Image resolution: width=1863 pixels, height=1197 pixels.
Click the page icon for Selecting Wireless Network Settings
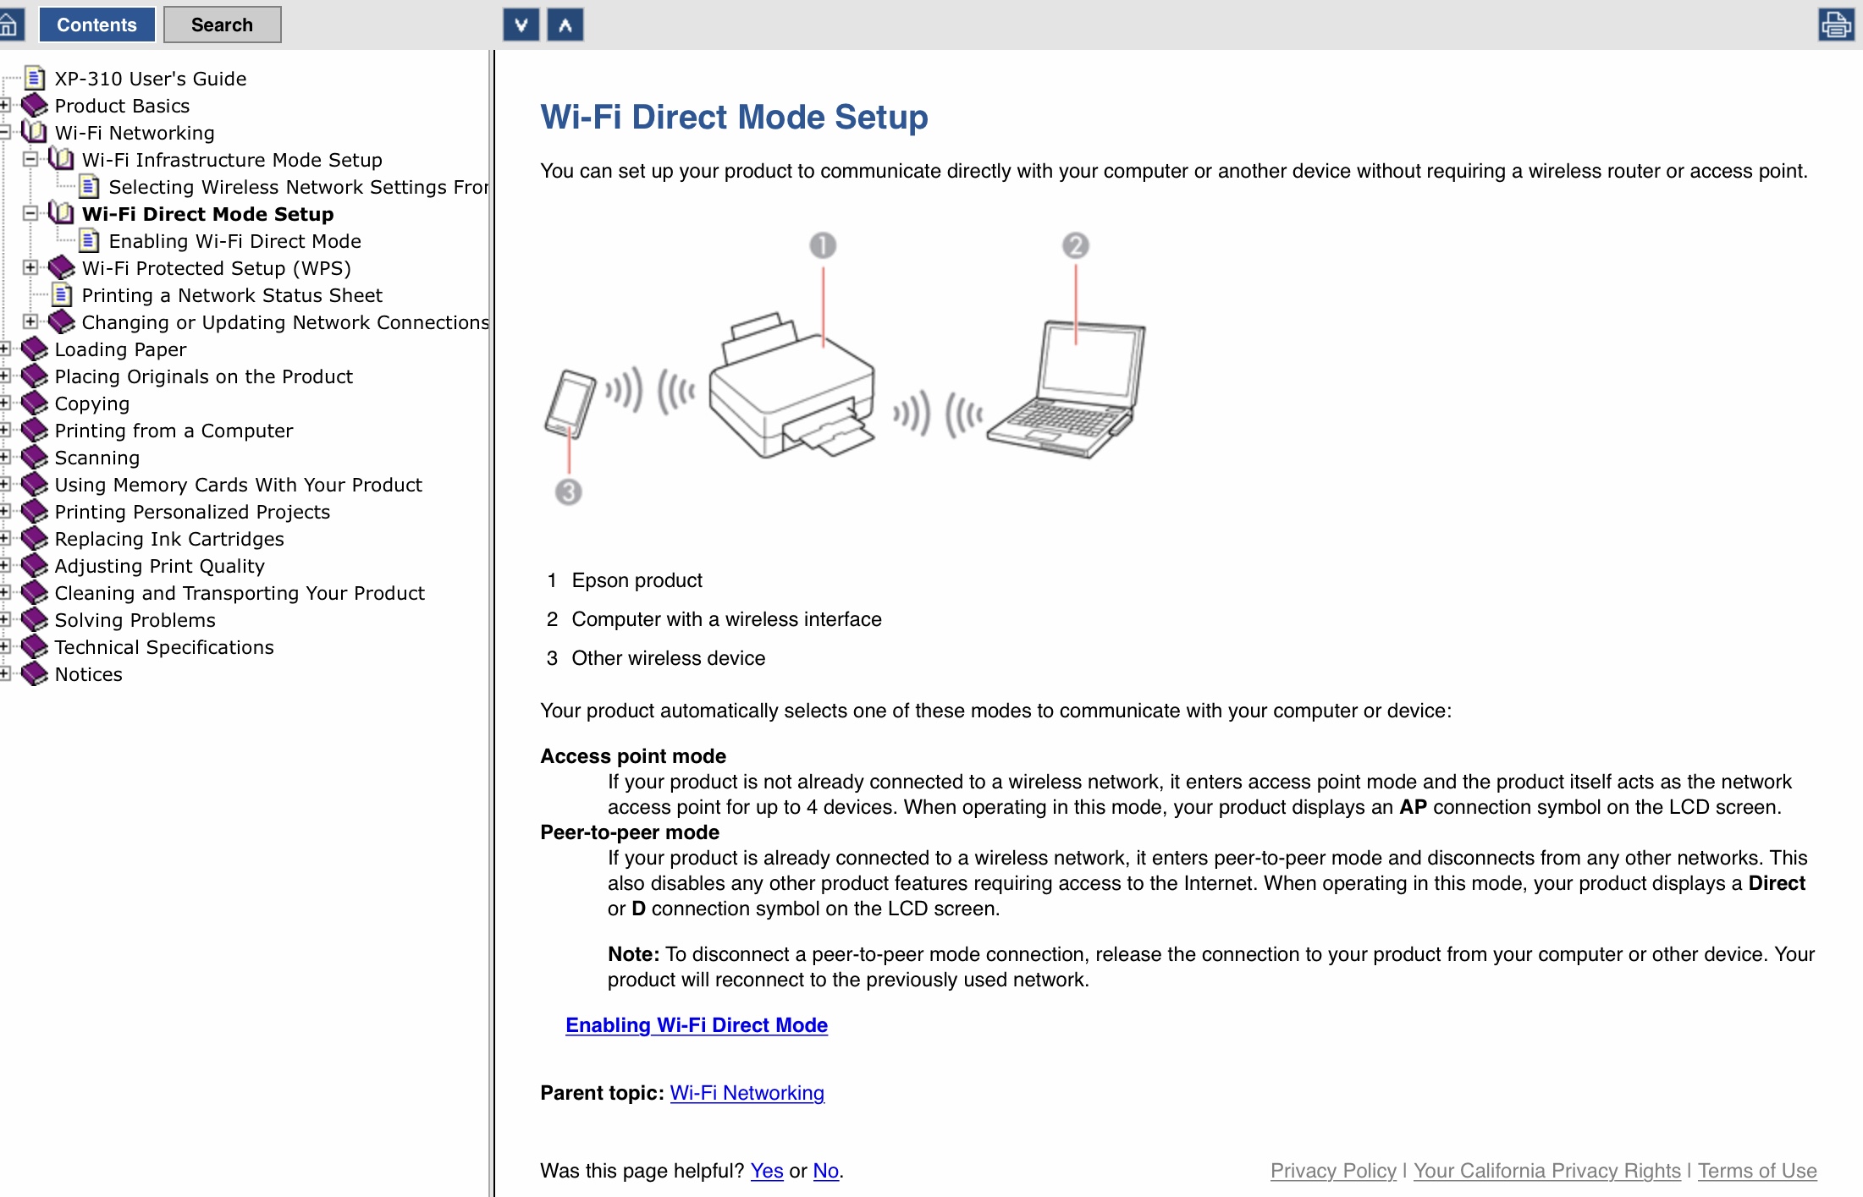click(x=89, y=186)
